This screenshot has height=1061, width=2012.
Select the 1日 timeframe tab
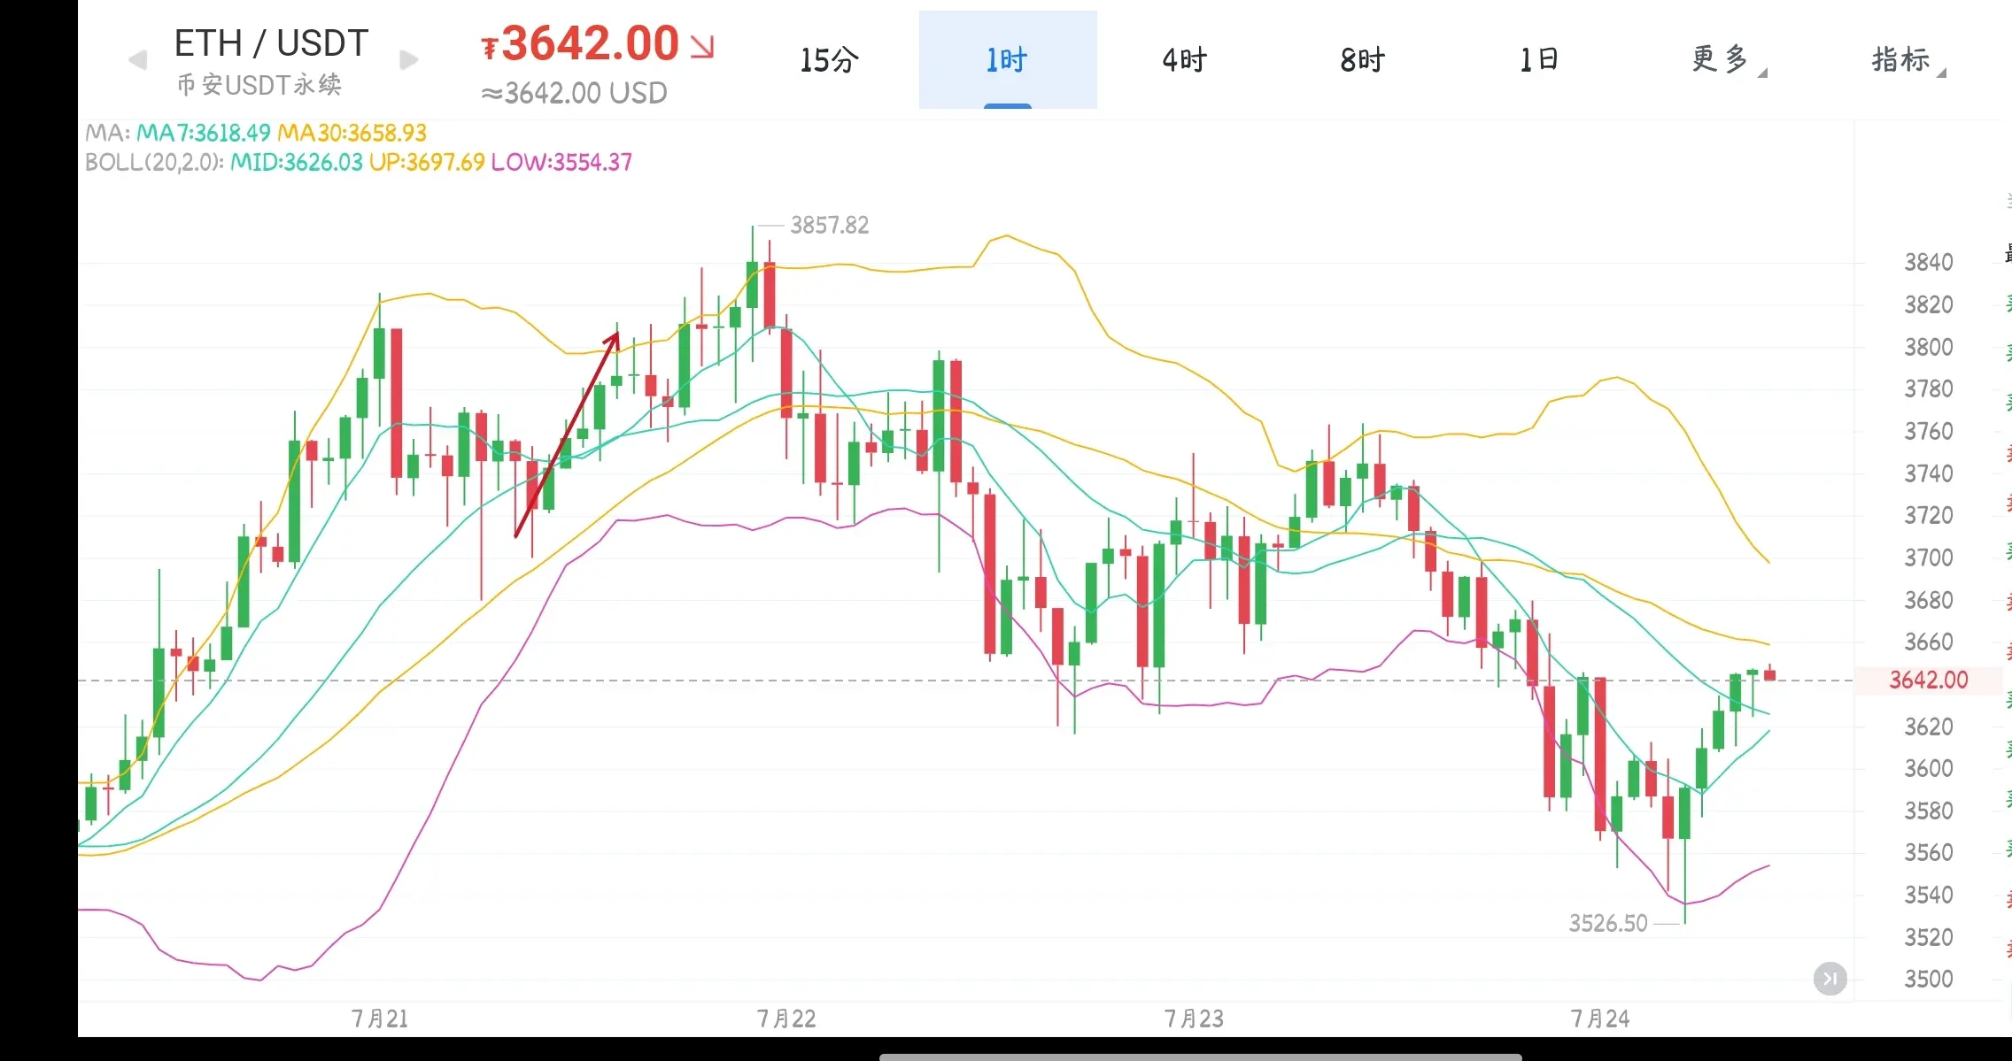[1539, 60]
